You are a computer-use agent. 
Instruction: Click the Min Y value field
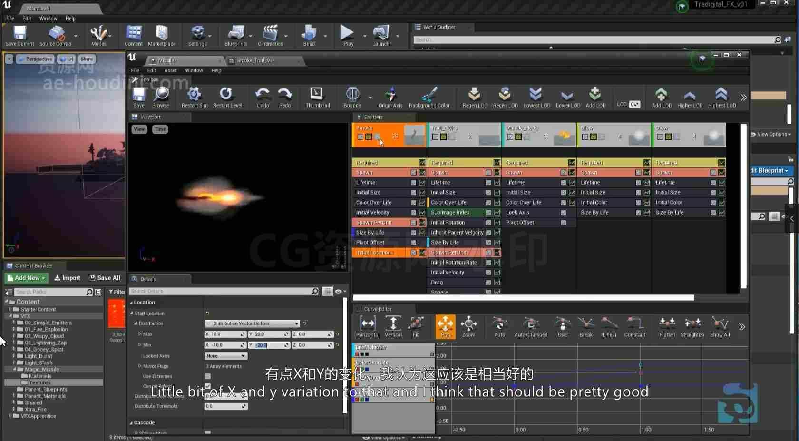tap(269, 345)
